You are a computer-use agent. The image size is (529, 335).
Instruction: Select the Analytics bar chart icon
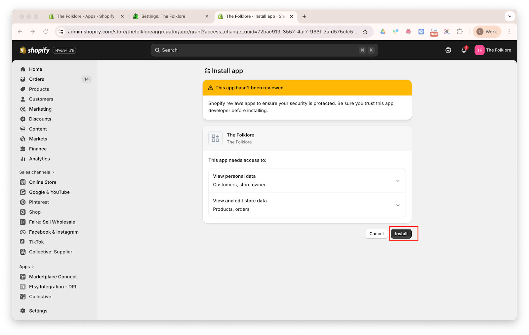tap(23, 159)
